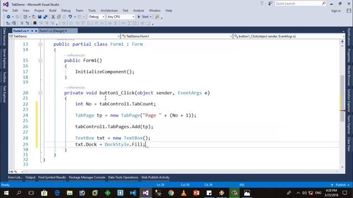Click the Publish arrow in the status bar
This screenshot has width=353, height=198.
click(x=332, y=185)
